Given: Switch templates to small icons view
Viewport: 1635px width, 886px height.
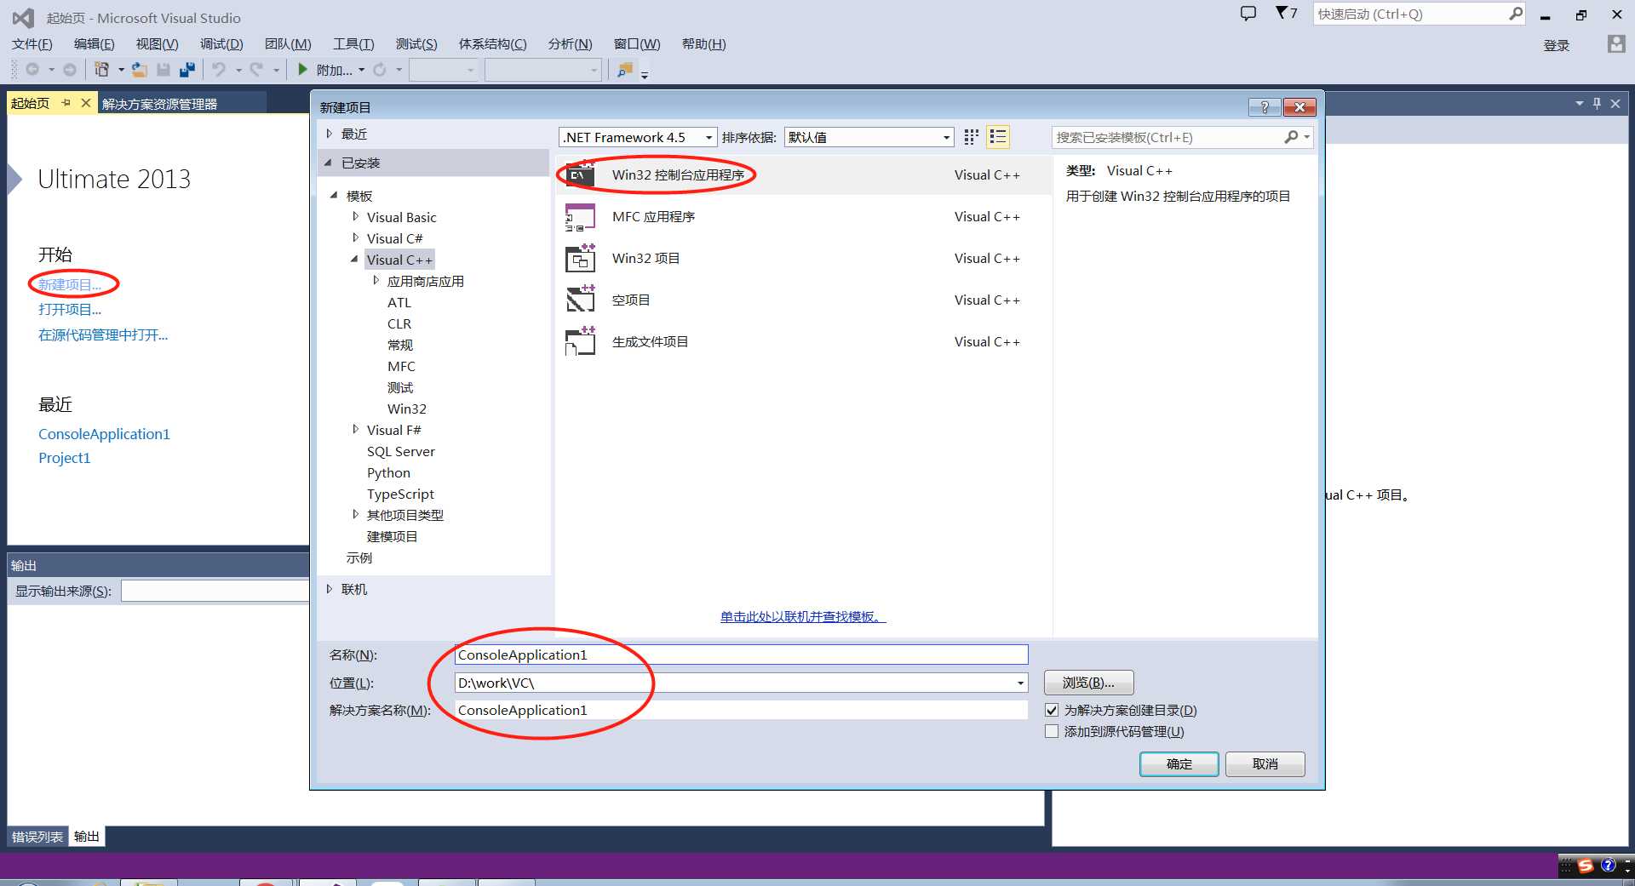Looking at the screenshot, I should click(971, 137).
